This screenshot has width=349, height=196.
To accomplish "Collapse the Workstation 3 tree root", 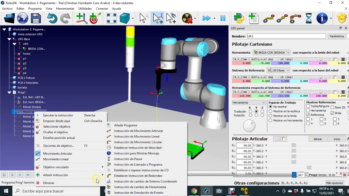I will pos(4,29).
